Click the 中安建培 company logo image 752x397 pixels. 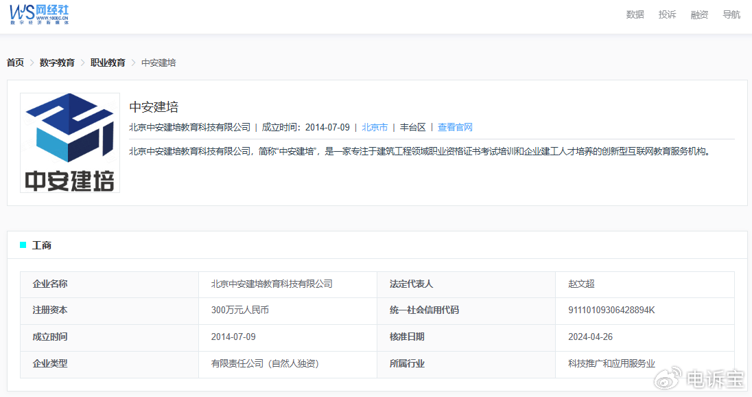click(70, 143)
